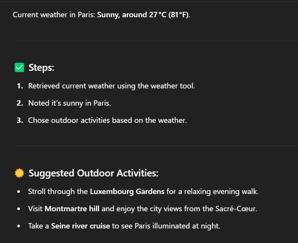Screen dimensions: 298x243
Task: Click the "1." list number marker
Action: pyautogui.click(x=20, y=86)
